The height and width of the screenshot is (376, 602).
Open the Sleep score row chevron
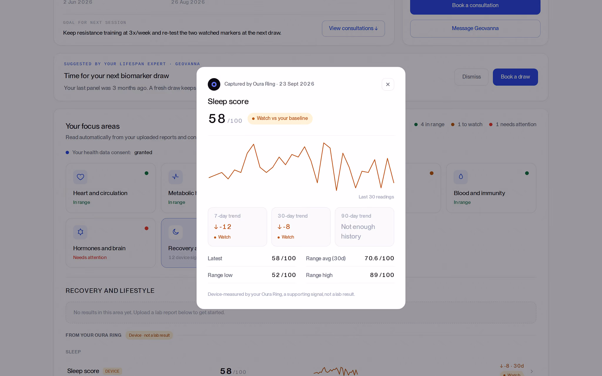coord(531,371)
